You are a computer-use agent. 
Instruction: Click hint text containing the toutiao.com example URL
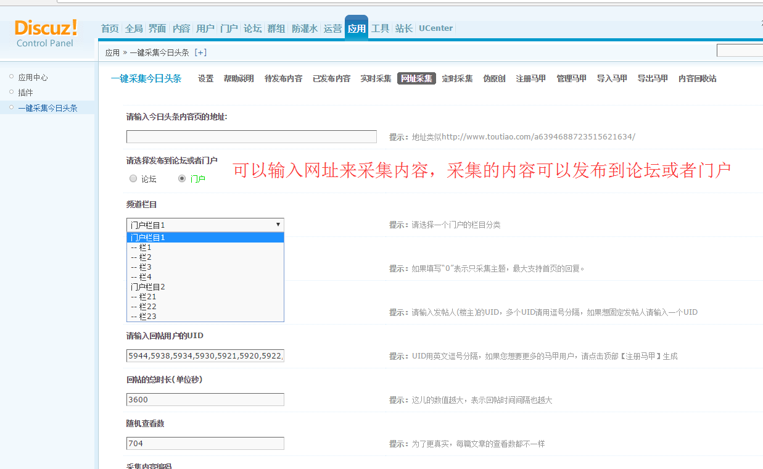[x=512, y=137]
